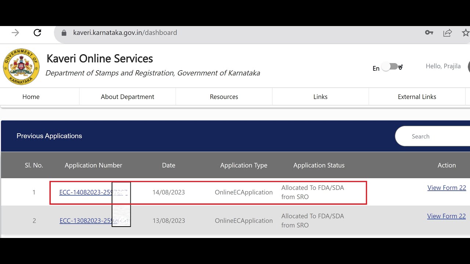View Form 22 for the 13/08/2023 application
Screen dimensions: 470x264
click(x=446, y=216)
